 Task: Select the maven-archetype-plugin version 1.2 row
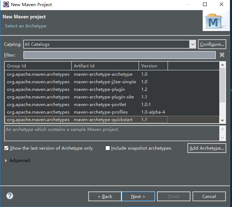tap(112, 89)
